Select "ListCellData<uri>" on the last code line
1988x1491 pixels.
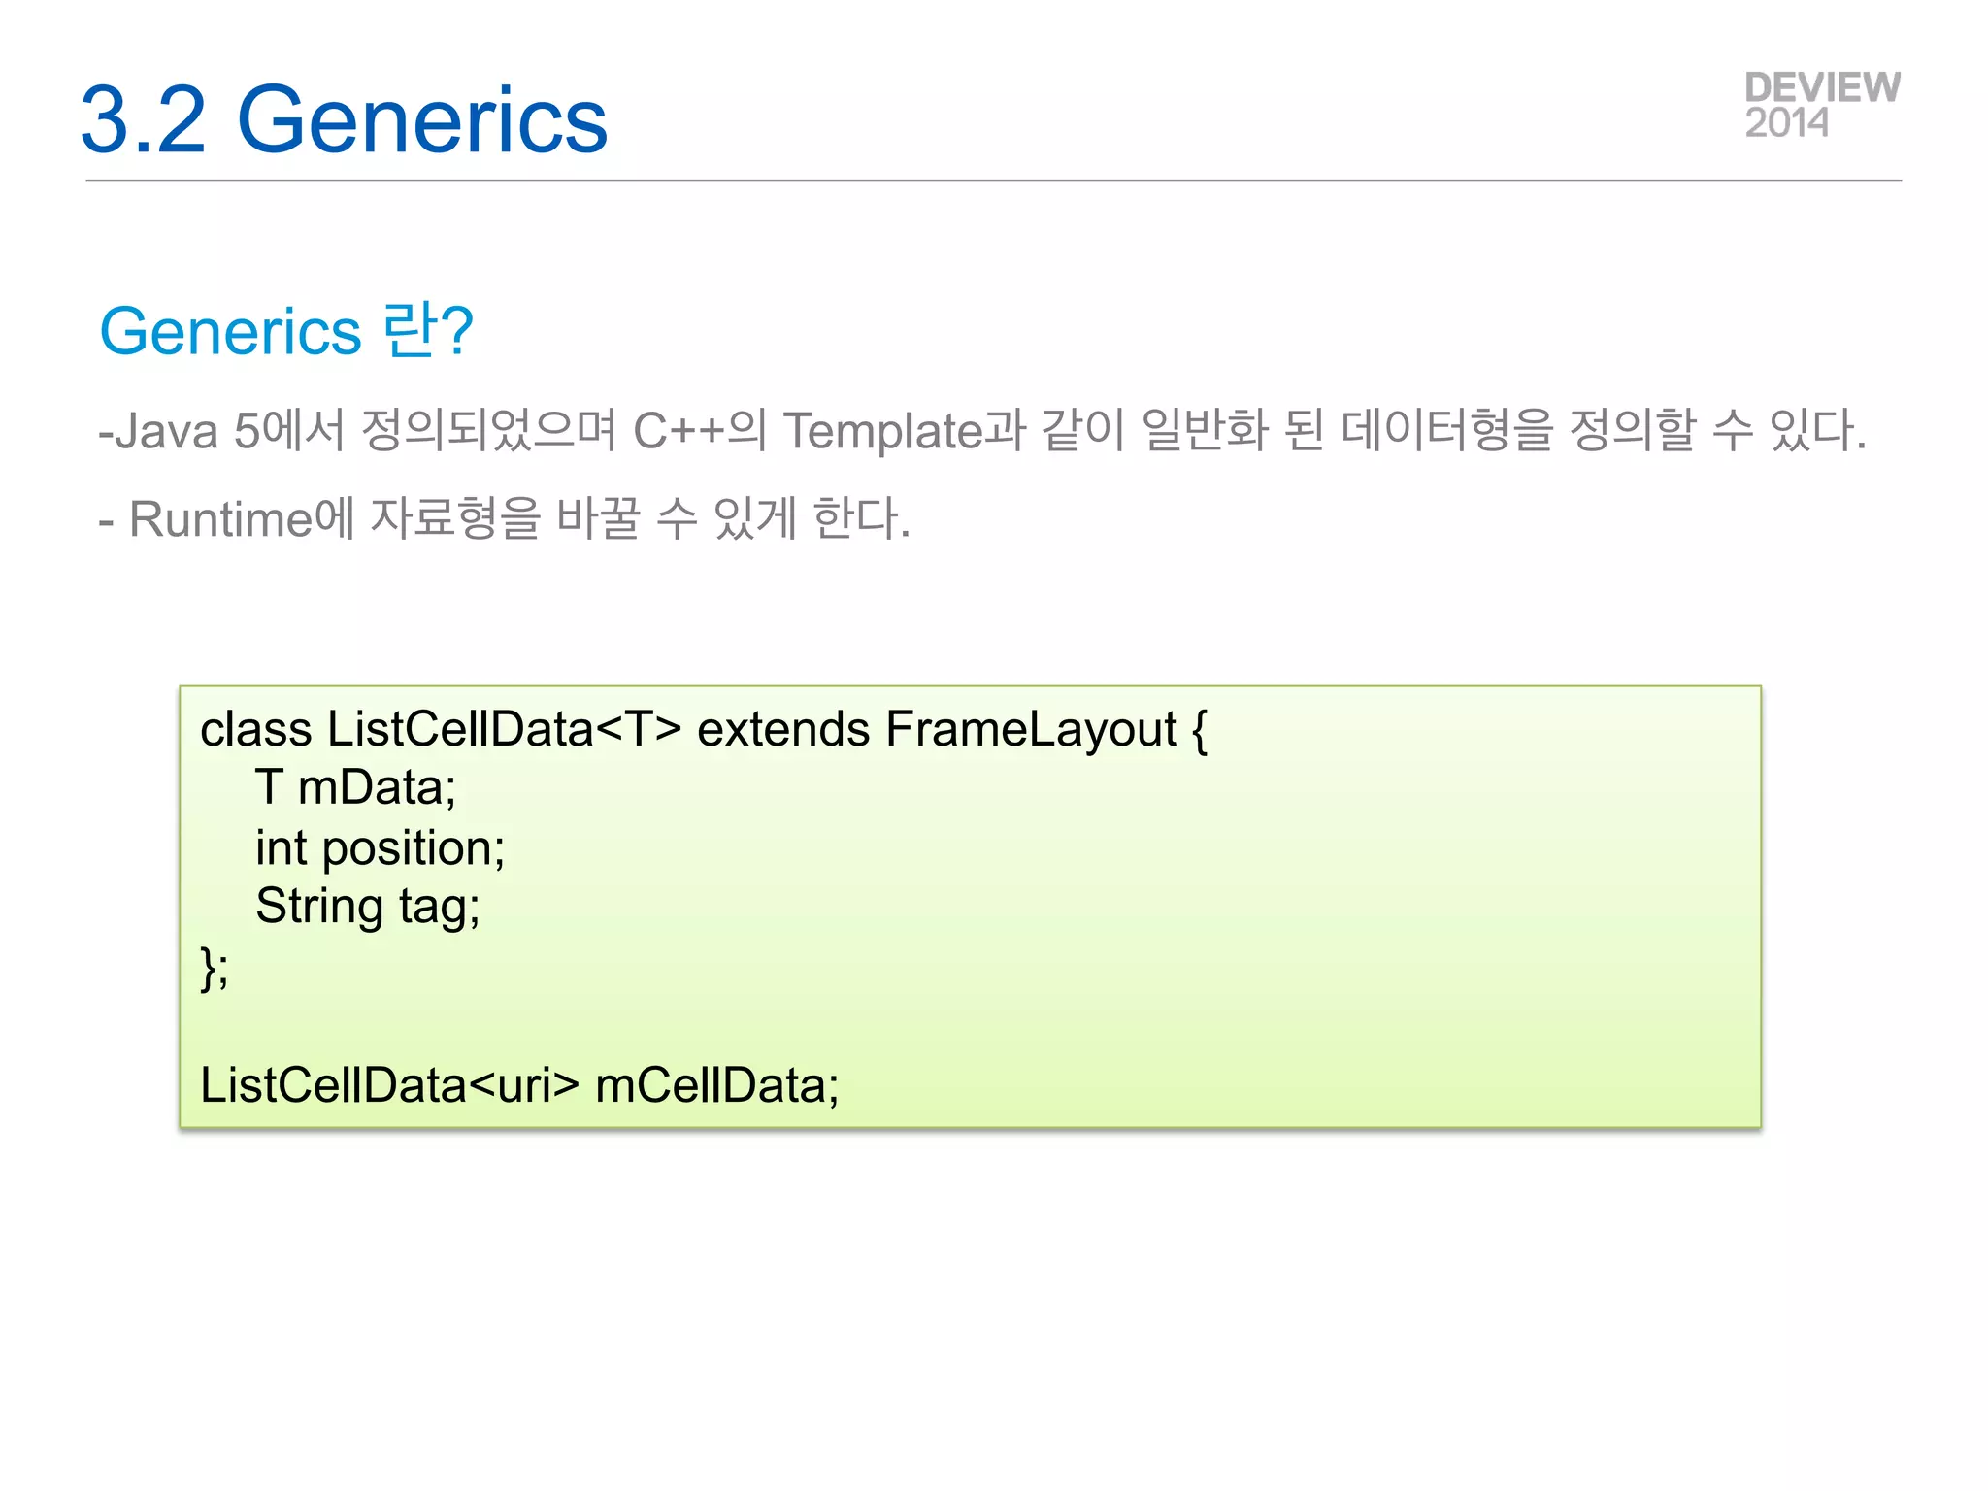(x=389, y=1085)
